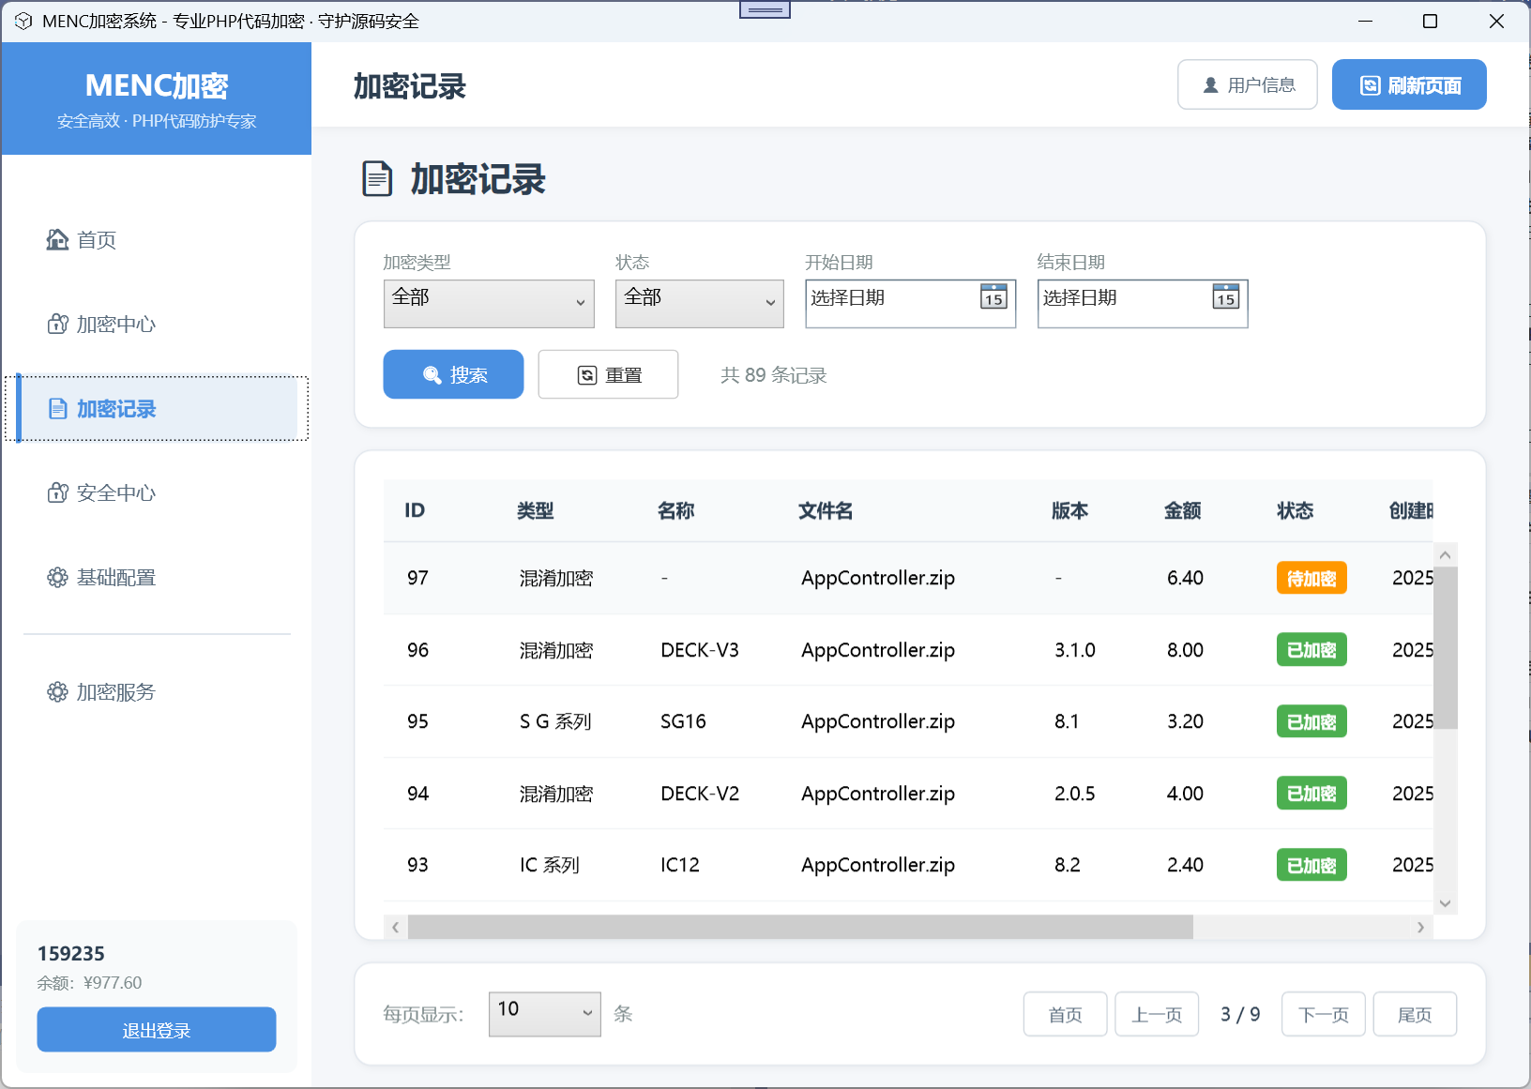The height and width of the screenshot is (1089, 1531).
Task: Go to 加密中心 in sidebar
Action: tap(116, 325)
